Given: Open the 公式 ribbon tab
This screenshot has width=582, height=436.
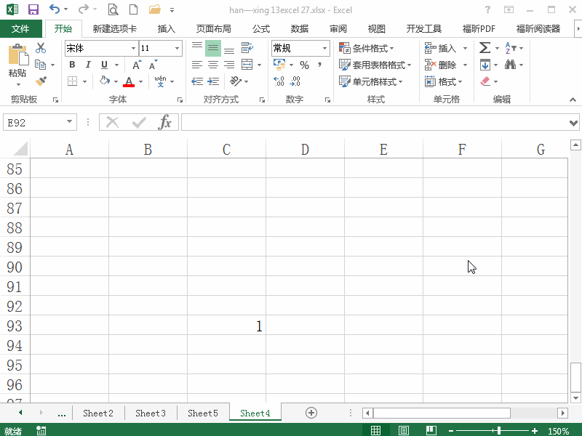Looking at the screenshot, I should pos(260,28).
